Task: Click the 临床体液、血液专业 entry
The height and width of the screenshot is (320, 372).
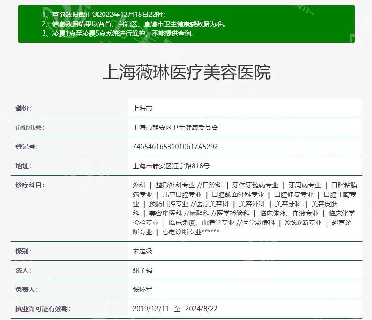Action: [x=289, y=213]
